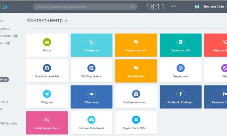
Task: Toggle the checkmark on Онлайн-чат tile
Action: coord(119,80)
